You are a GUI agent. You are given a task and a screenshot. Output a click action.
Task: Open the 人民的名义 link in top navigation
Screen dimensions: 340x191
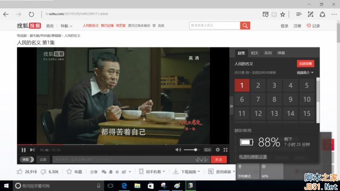click(91, 26)
